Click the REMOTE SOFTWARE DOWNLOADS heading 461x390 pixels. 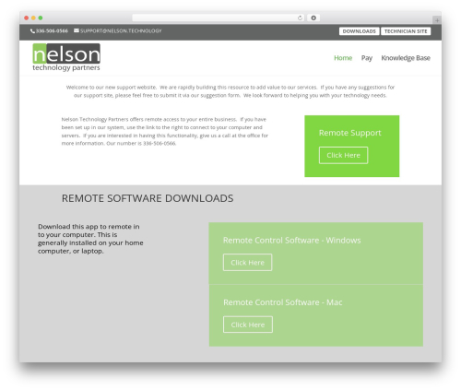click(x=148, y=198)
